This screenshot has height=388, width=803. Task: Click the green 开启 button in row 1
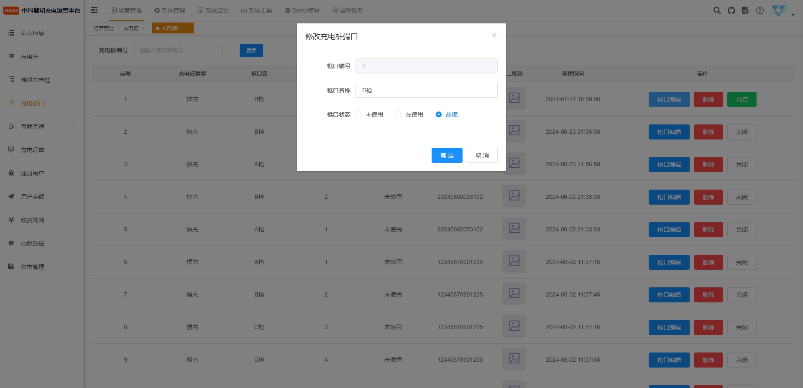coord(742,99)
